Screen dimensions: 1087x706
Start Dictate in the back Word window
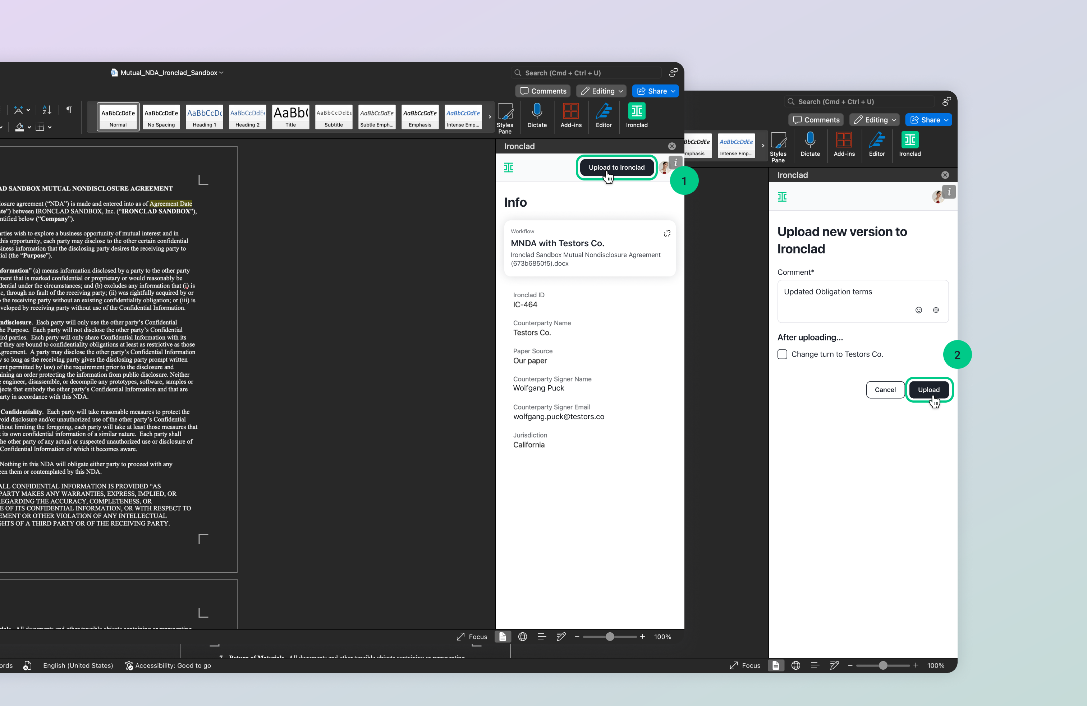coord(810,144)
